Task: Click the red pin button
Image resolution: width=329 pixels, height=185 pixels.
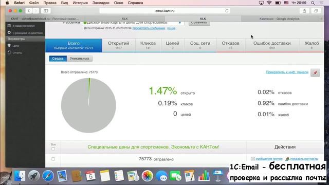Action: coord(315,72)
